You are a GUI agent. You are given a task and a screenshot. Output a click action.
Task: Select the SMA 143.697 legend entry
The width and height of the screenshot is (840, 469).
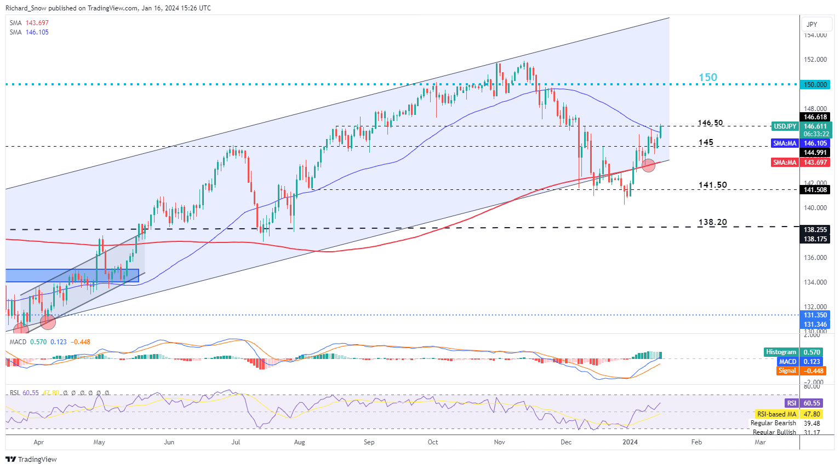click(x=29, y=23)
